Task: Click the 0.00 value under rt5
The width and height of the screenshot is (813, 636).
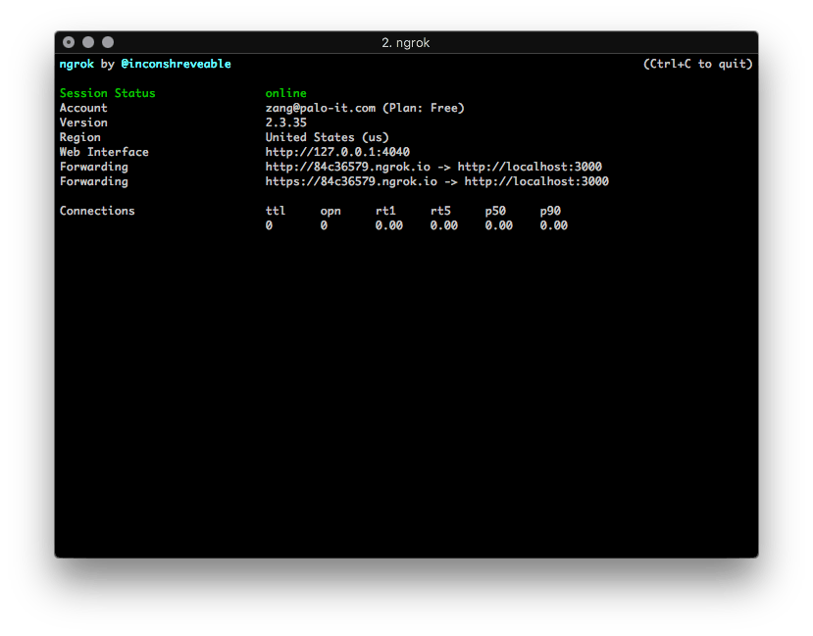Action: (444, 225)
